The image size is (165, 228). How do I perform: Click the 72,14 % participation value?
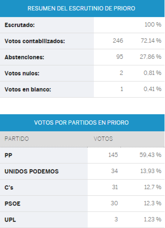point(151,41)
